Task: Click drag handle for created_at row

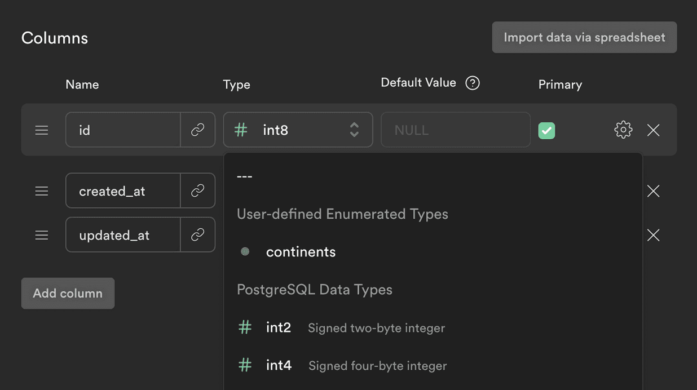Action: pos(42,191)
